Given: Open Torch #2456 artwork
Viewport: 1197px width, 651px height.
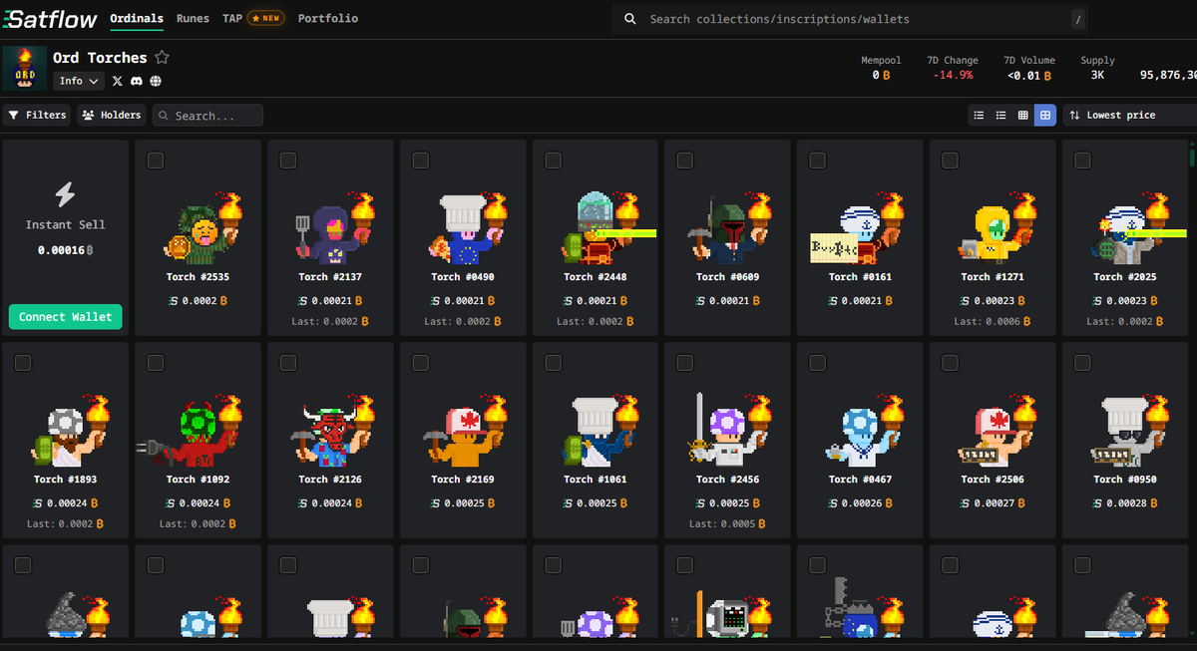Looking at the screenshot, I should (728, 430).
